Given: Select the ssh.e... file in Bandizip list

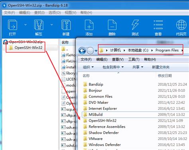Looking at the screenshot, I should tap(68, 127).
